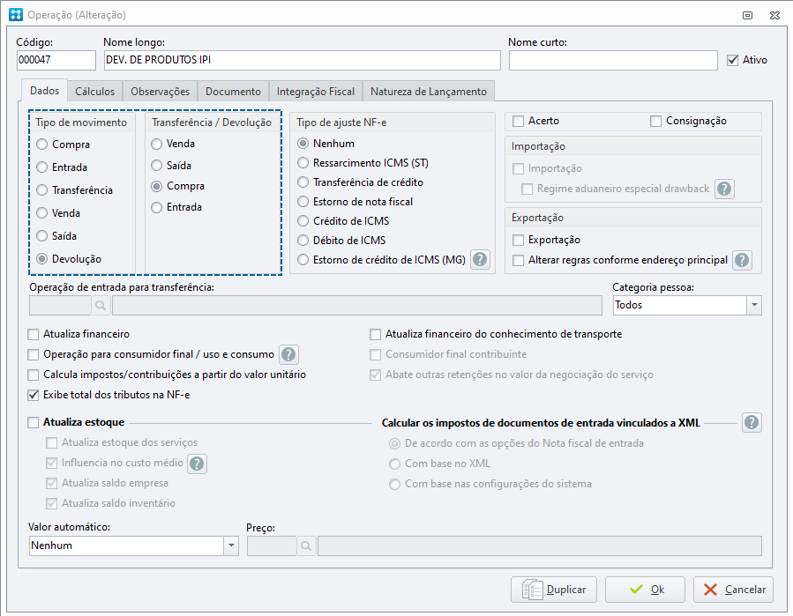Click the application icon in title bar
Screen dimensions: 793x616
tap(16, 15)
